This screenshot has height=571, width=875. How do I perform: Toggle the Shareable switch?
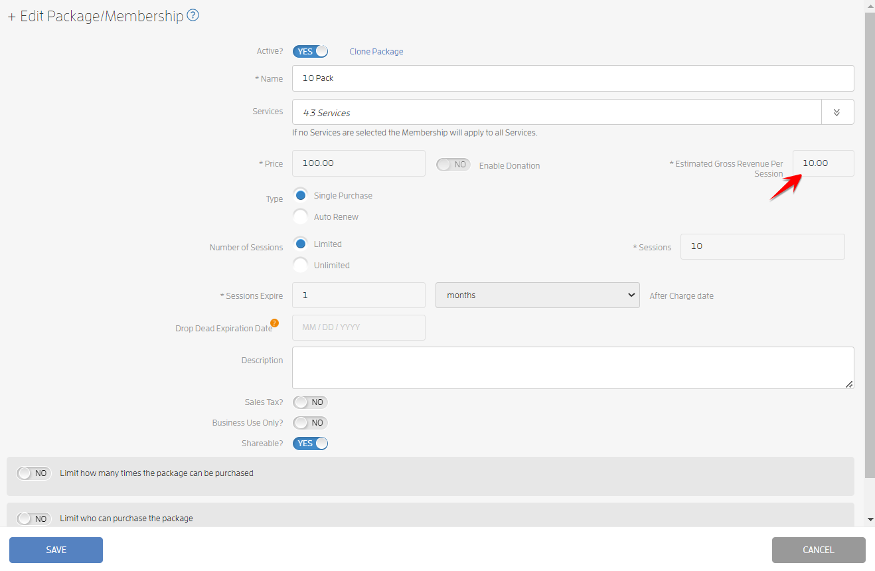coord(311,444)
